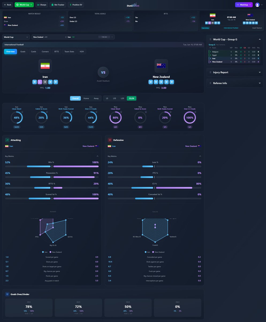266x322 pixels.
Task: Switch to the BTTS tab
Action: 57,52
